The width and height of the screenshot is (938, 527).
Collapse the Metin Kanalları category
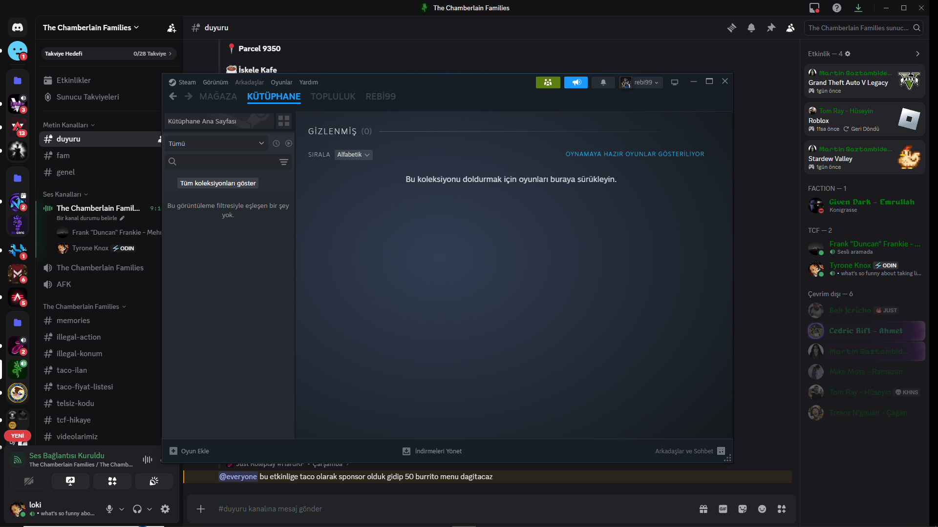(x=69, y=125)
